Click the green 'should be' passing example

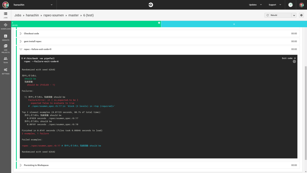pos(30,79)
